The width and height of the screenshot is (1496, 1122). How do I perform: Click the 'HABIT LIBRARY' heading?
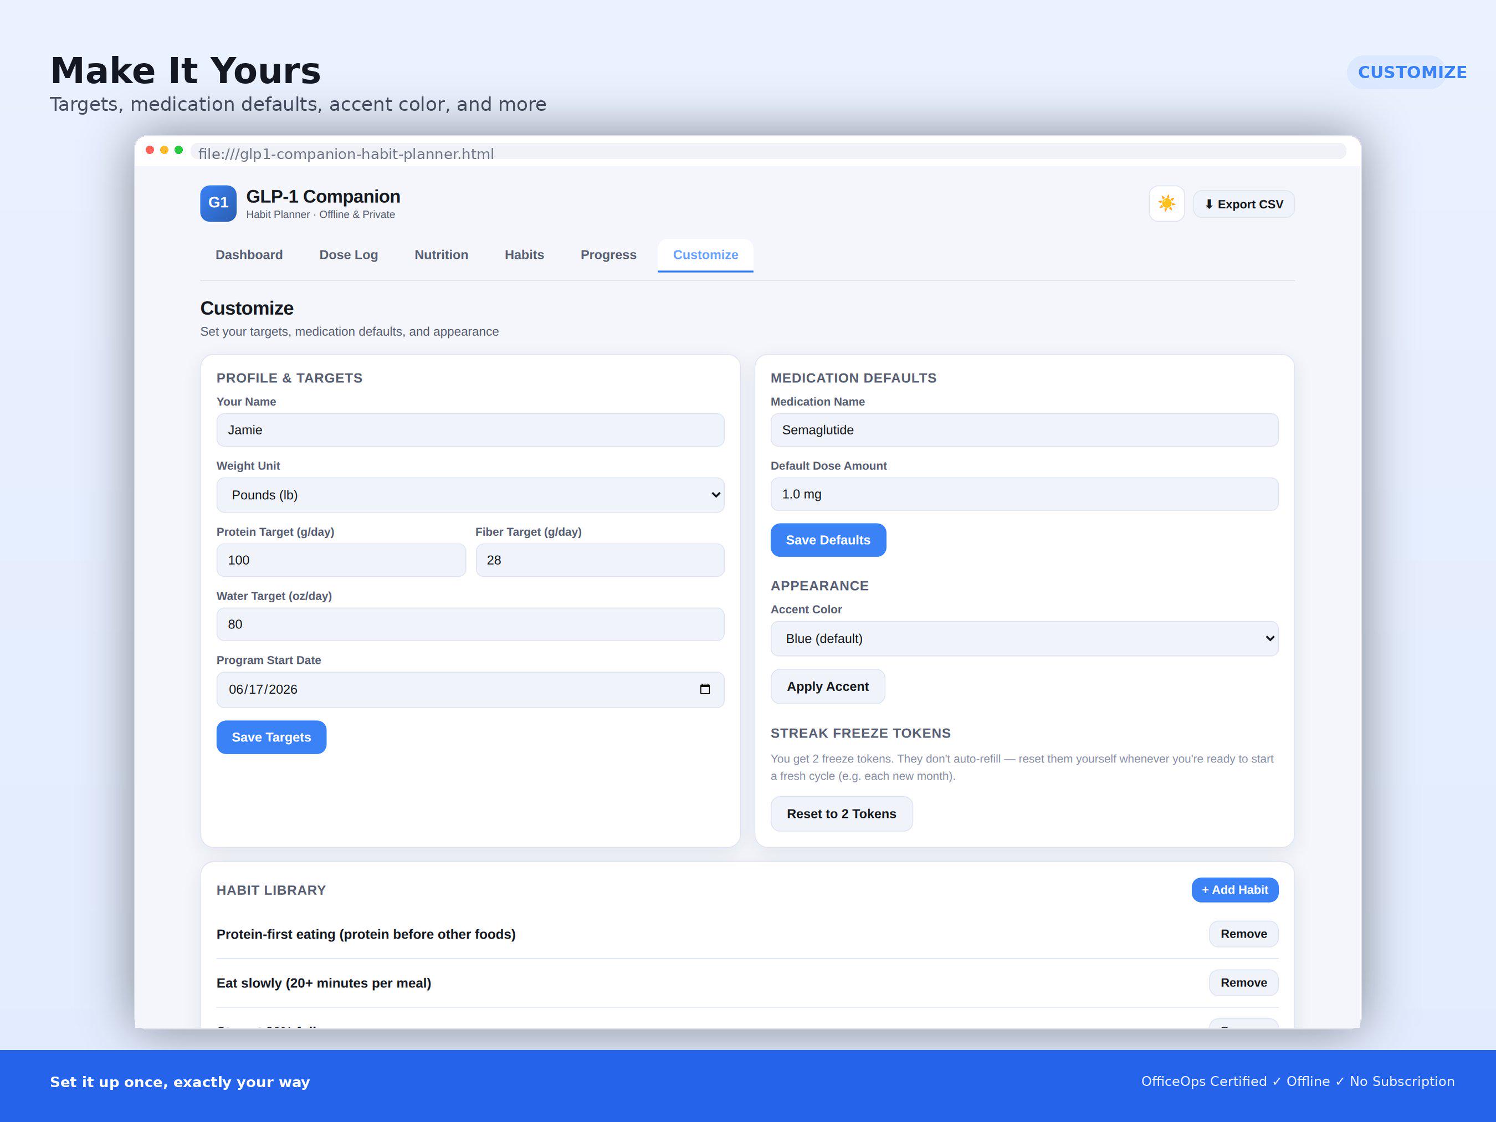[270, 890]
